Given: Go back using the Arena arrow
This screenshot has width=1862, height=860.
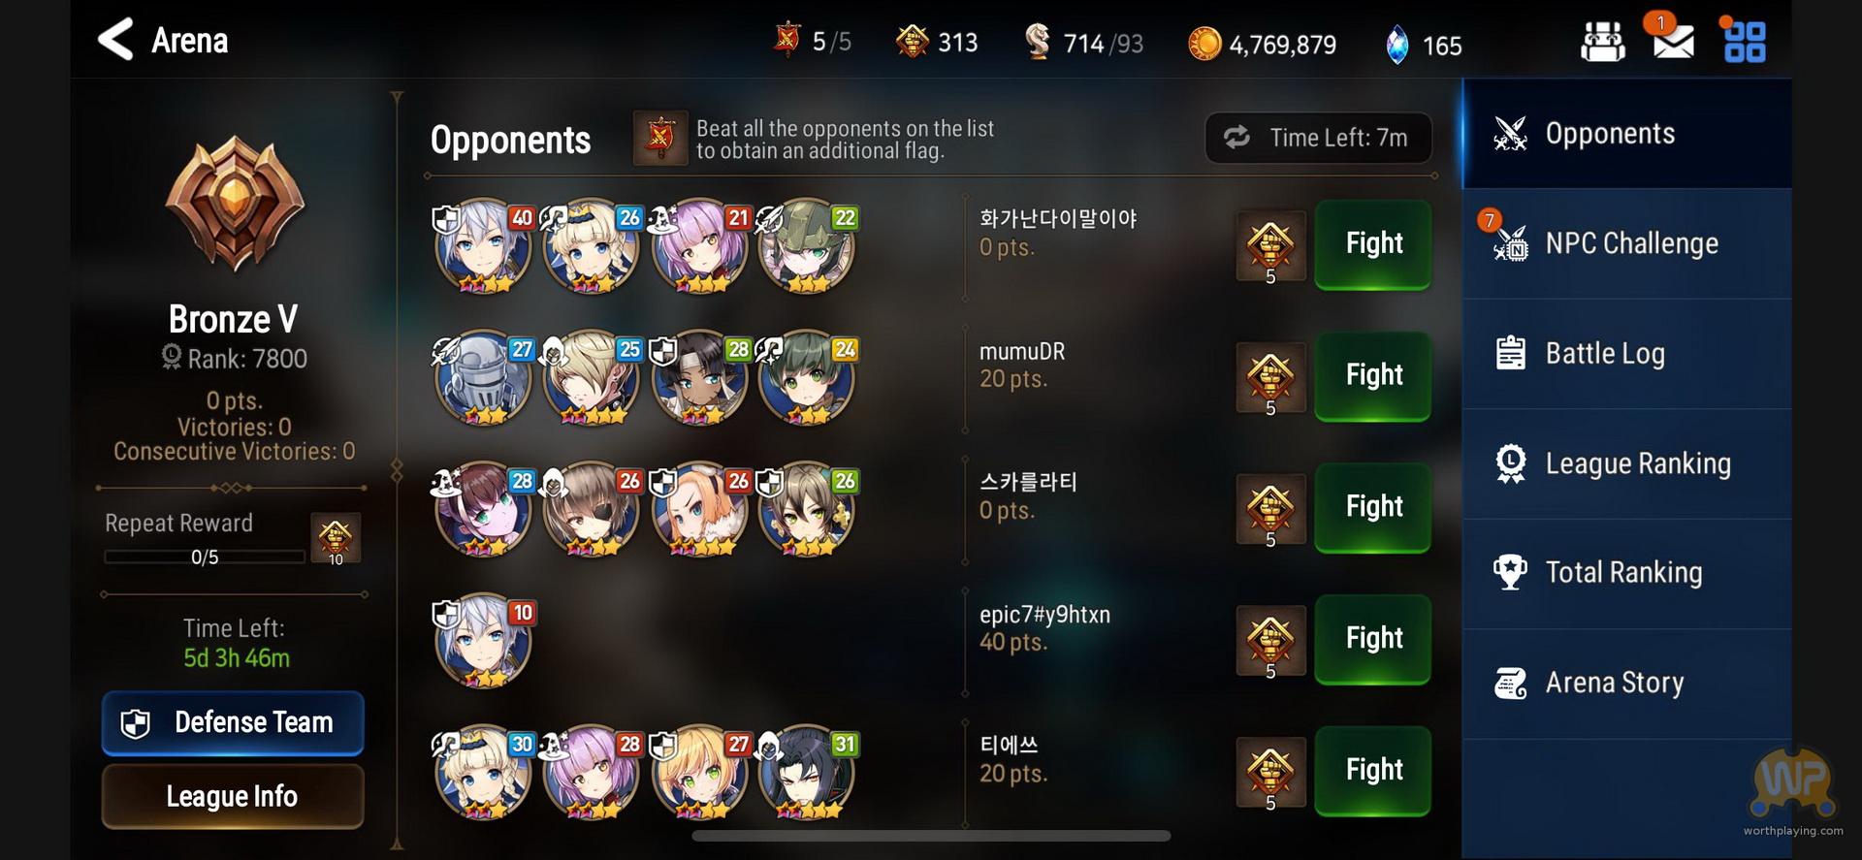Looking at the screenshot, I should [115, 40].
